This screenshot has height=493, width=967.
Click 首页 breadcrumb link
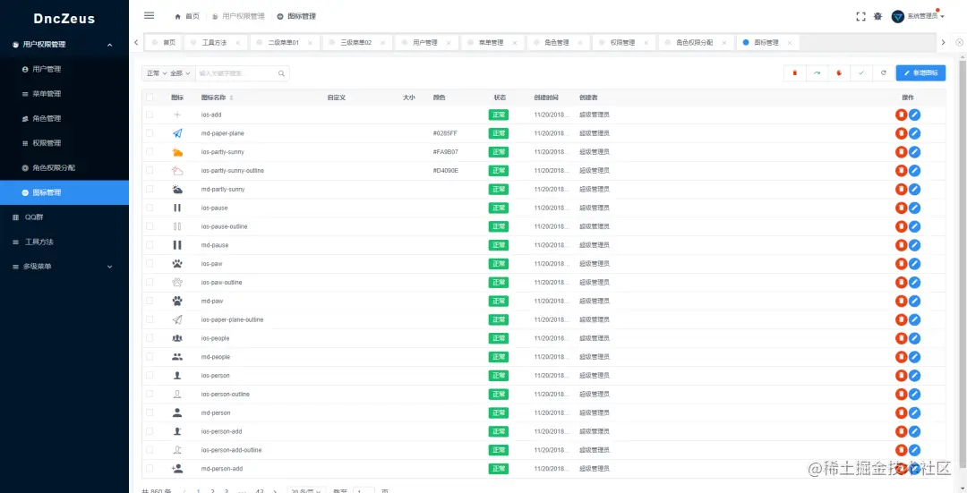(x=187, y=17)
